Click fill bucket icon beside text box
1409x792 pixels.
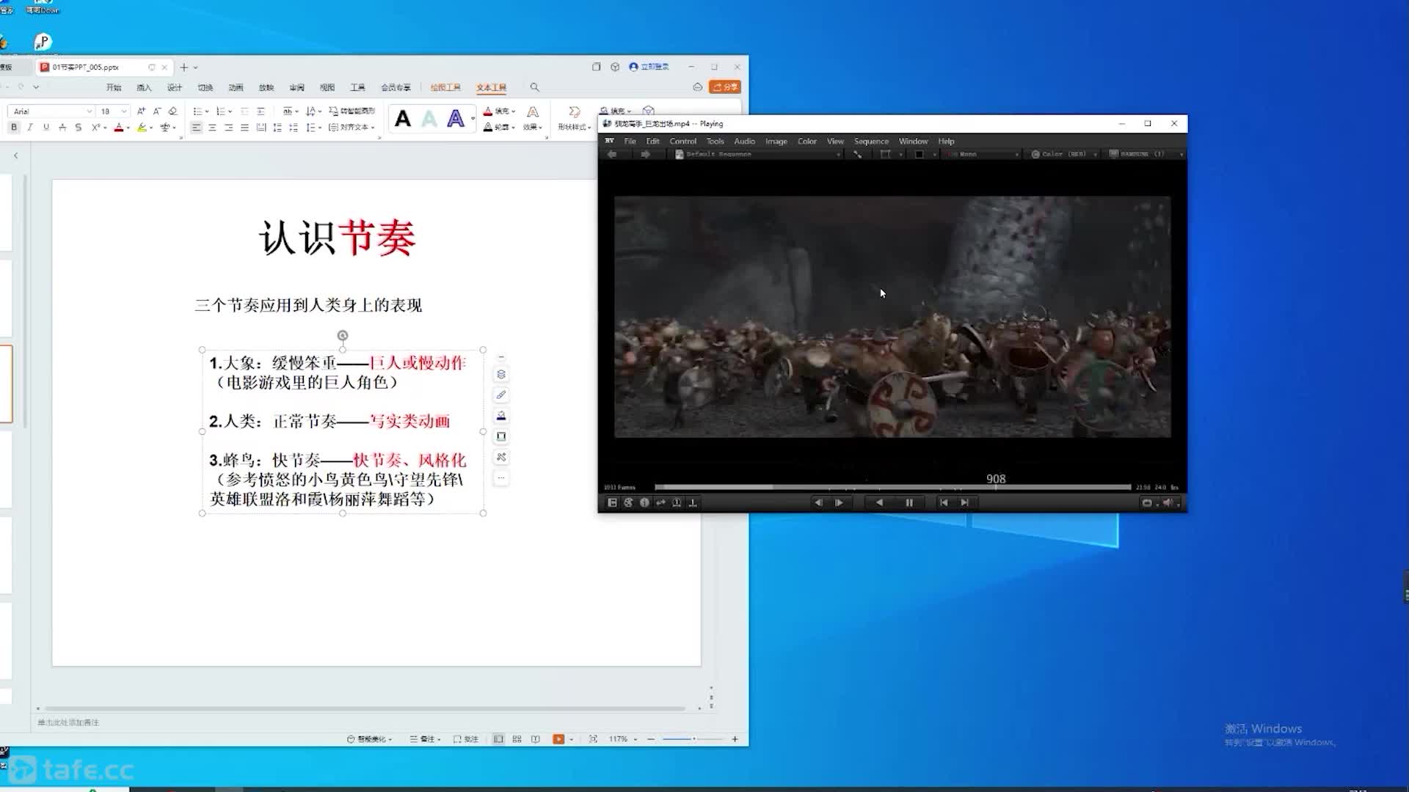click(x=501, y=416)
